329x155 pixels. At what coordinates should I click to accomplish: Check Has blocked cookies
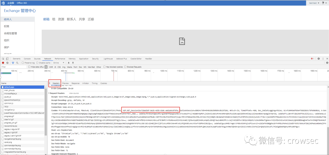[x=104, y=67]
